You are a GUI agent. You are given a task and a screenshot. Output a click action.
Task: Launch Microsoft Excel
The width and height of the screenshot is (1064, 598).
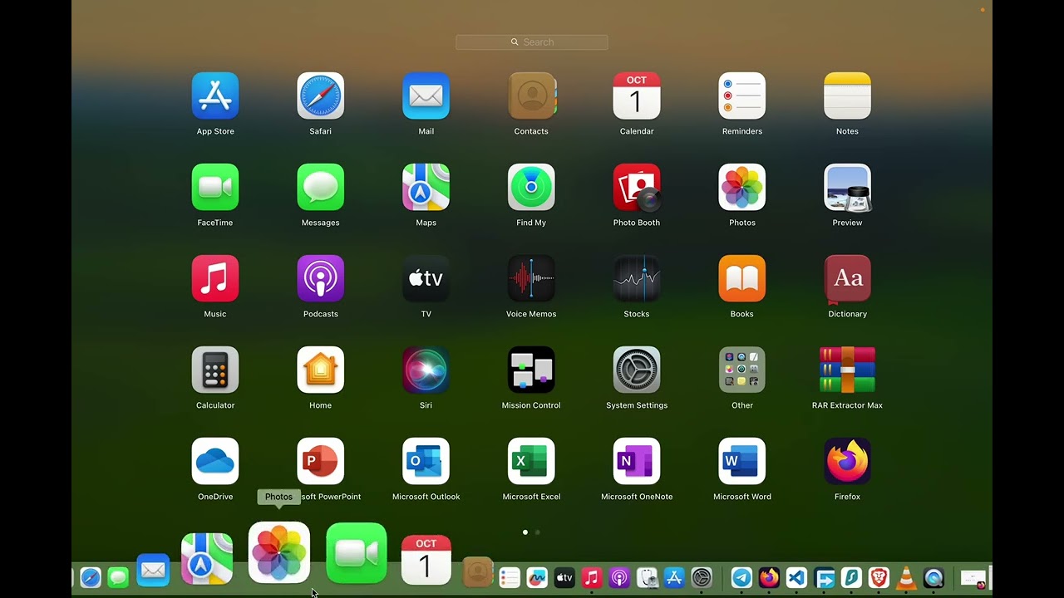point(531,461)
